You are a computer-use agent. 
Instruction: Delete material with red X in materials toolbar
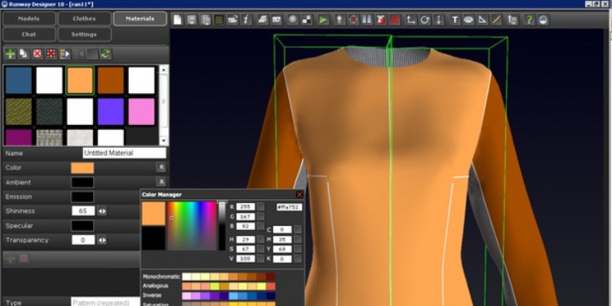[37, 54]
